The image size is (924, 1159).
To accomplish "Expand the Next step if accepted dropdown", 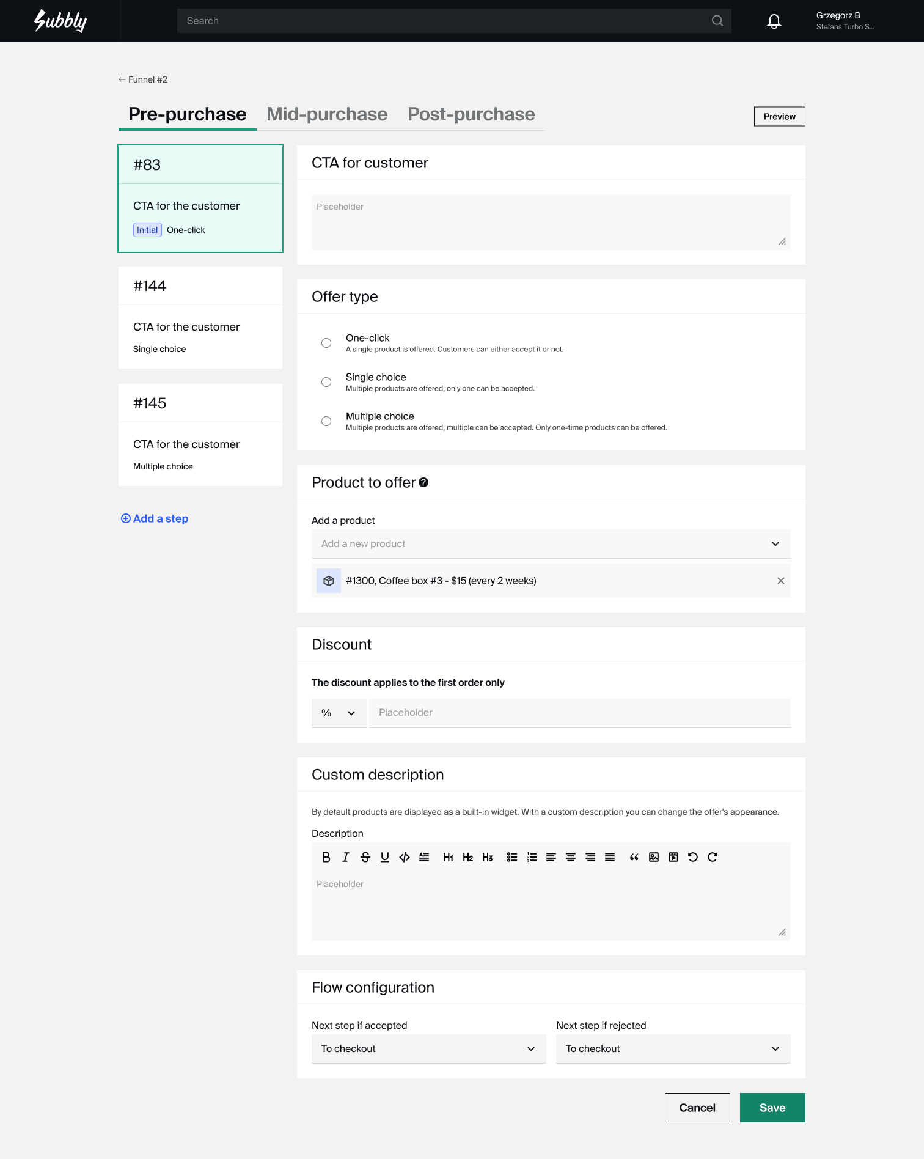I will click(428, 1049).
